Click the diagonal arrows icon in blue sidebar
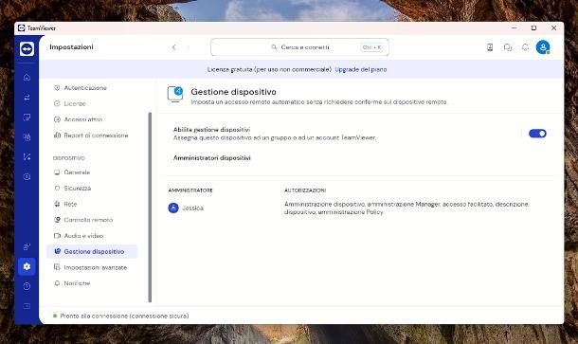Viewport: 578px width, 344px height. click(x=27, y=156)
